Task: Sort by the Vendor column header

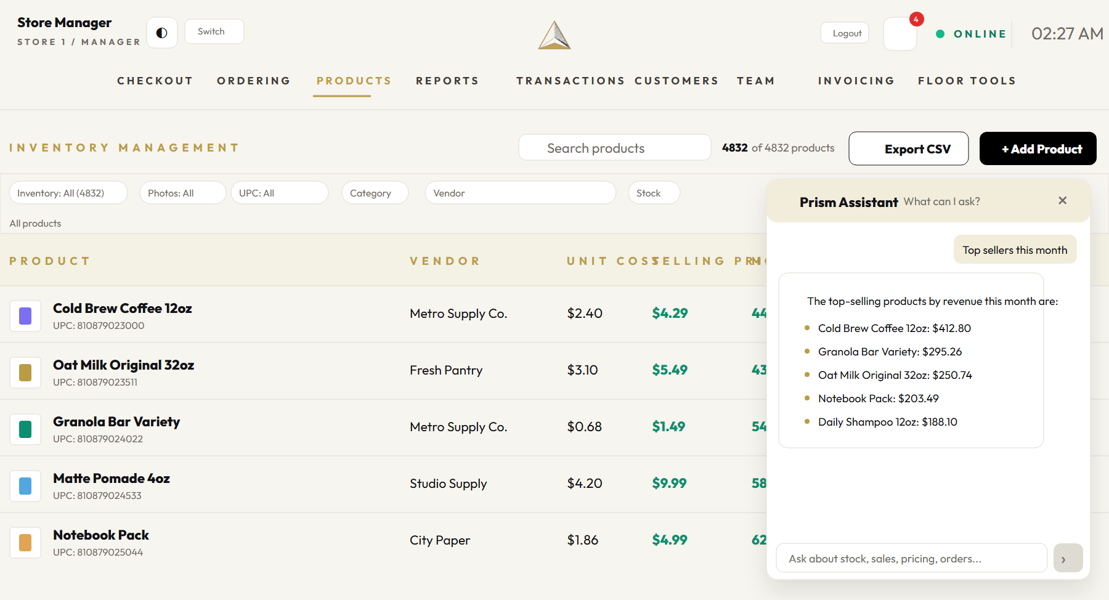Action: 445,261
